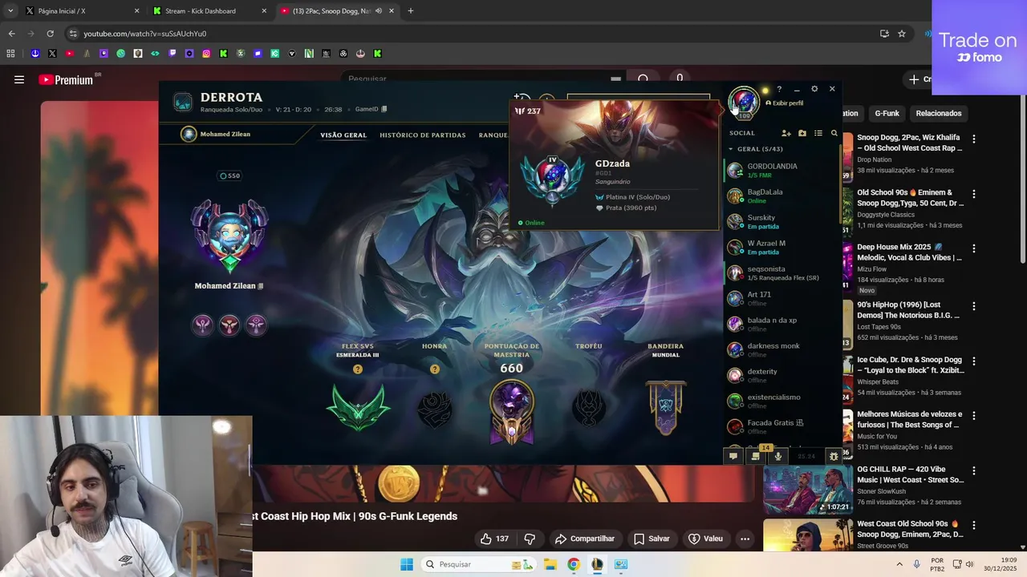
Task: Click the summoner profile avatar level 109
Action: (744, 103)
